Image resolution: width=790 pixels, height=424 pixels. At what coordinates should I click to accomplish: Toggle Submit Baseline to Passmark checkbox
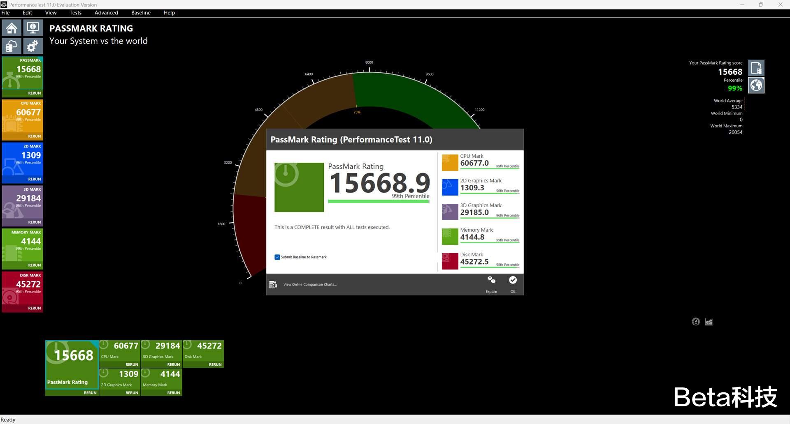tap(277, 257)
